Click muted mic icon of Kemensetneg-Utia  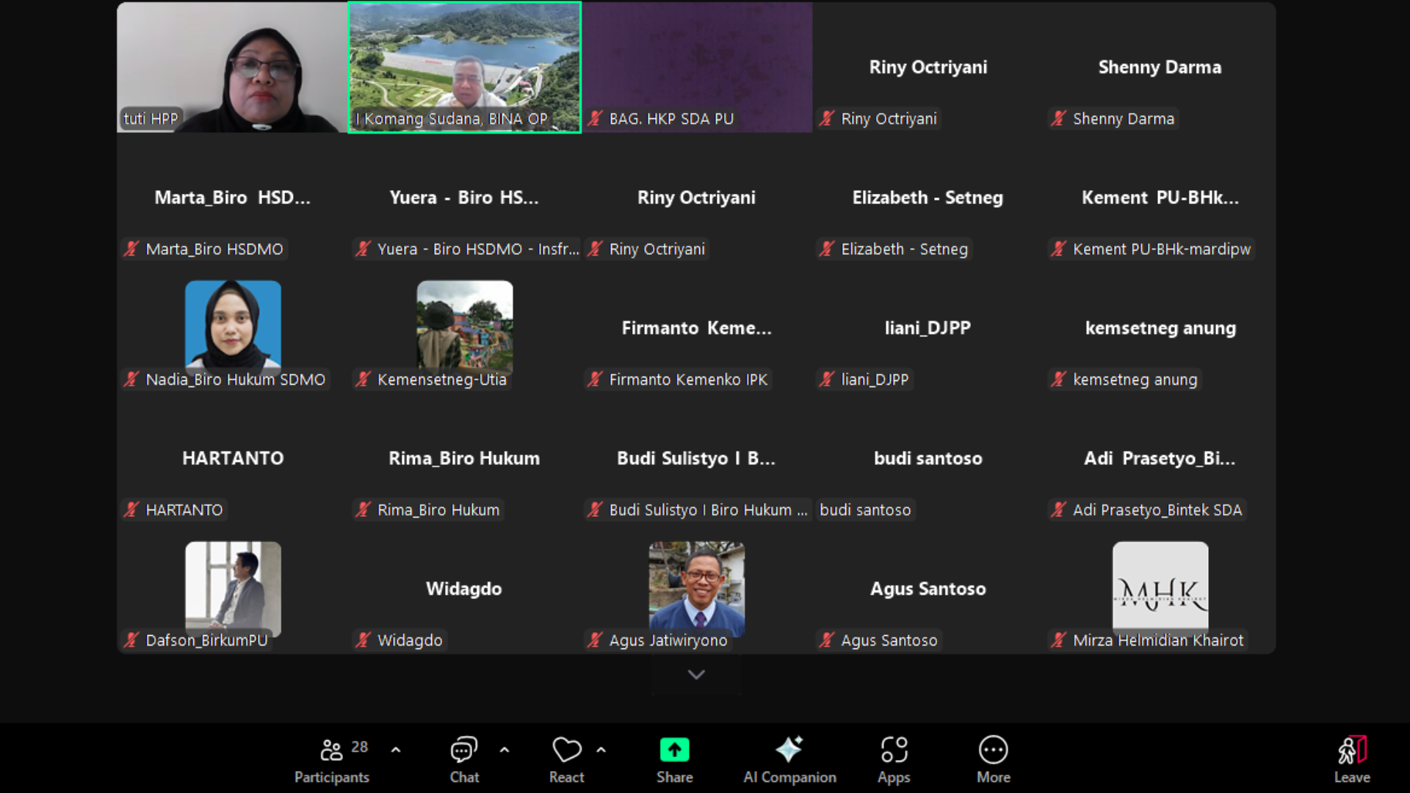(363, 379)
